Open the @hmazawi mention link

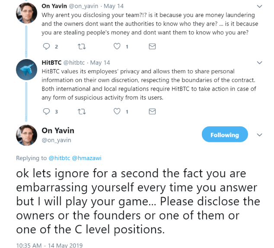[x=86, y=158]
